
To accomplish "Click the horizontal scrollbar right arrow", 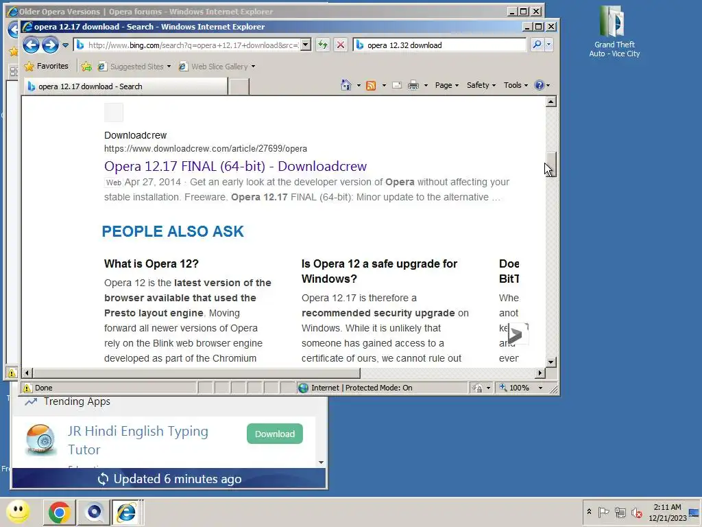I will click(x=540, y=373).
